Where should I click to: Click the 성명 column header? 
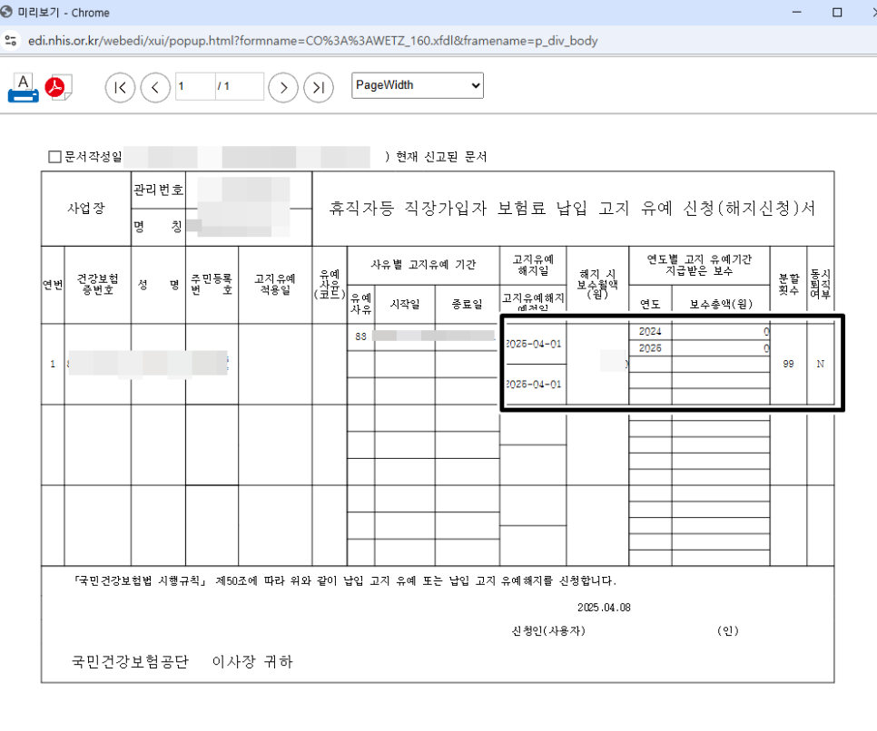tap(158, 285)
